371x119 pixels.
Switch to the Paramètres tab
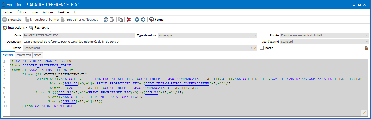[23, 55]
